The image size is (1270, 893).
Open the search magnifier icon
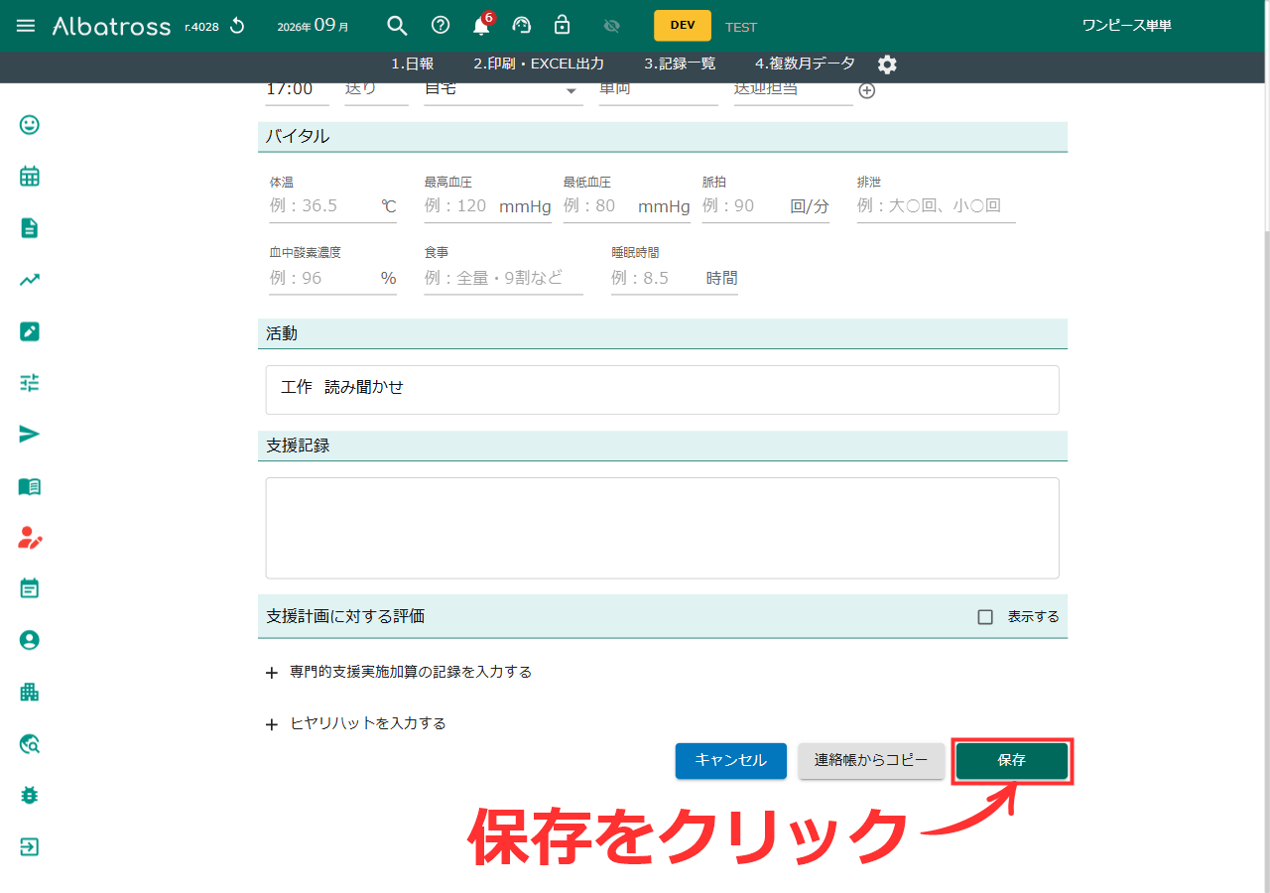[397, 26]
